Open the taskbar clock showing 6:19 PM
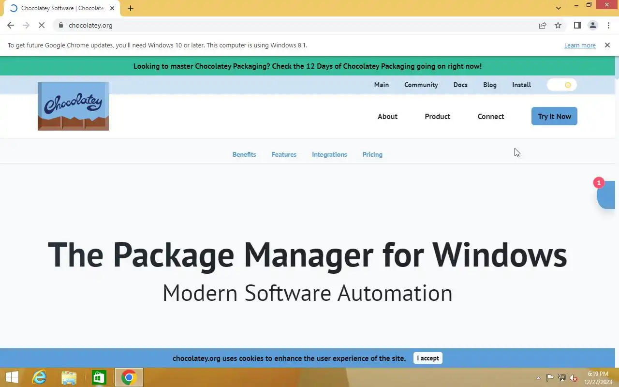This screenshot has height=387, width=619. pyautogui.click(x=598, y=378)
